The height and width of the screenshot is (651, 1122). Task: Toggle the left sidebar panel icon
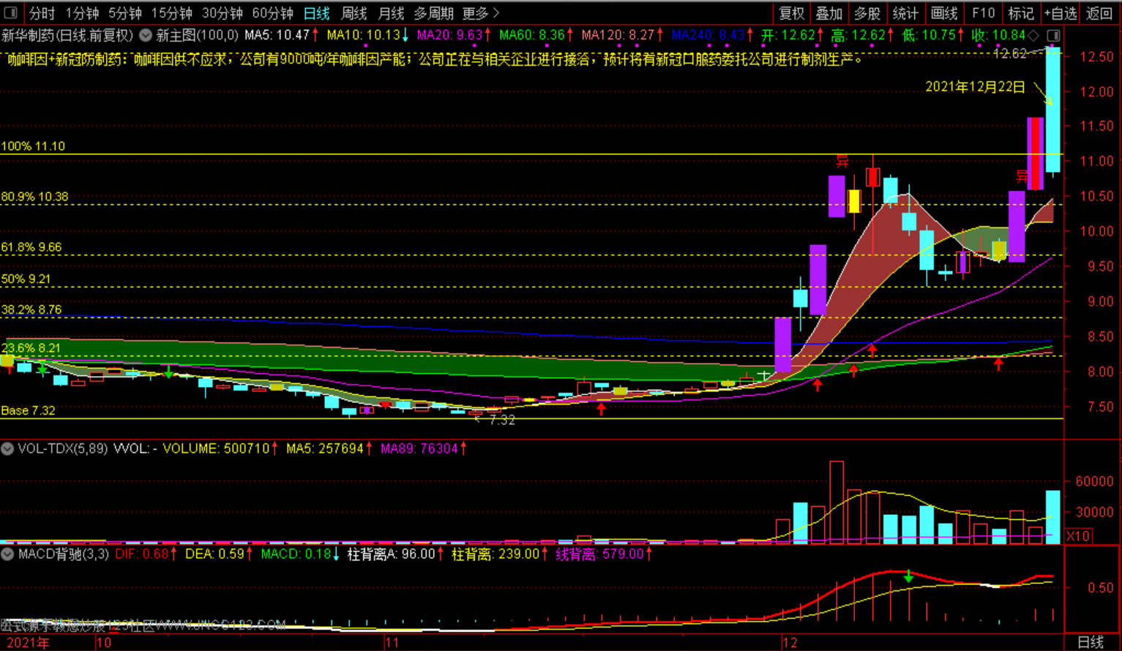(12, 13)
